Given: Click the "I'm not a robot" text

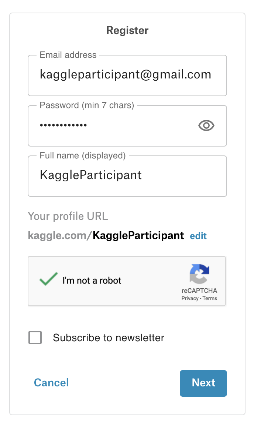Looking at the screenshot, I should pos(92,281).
